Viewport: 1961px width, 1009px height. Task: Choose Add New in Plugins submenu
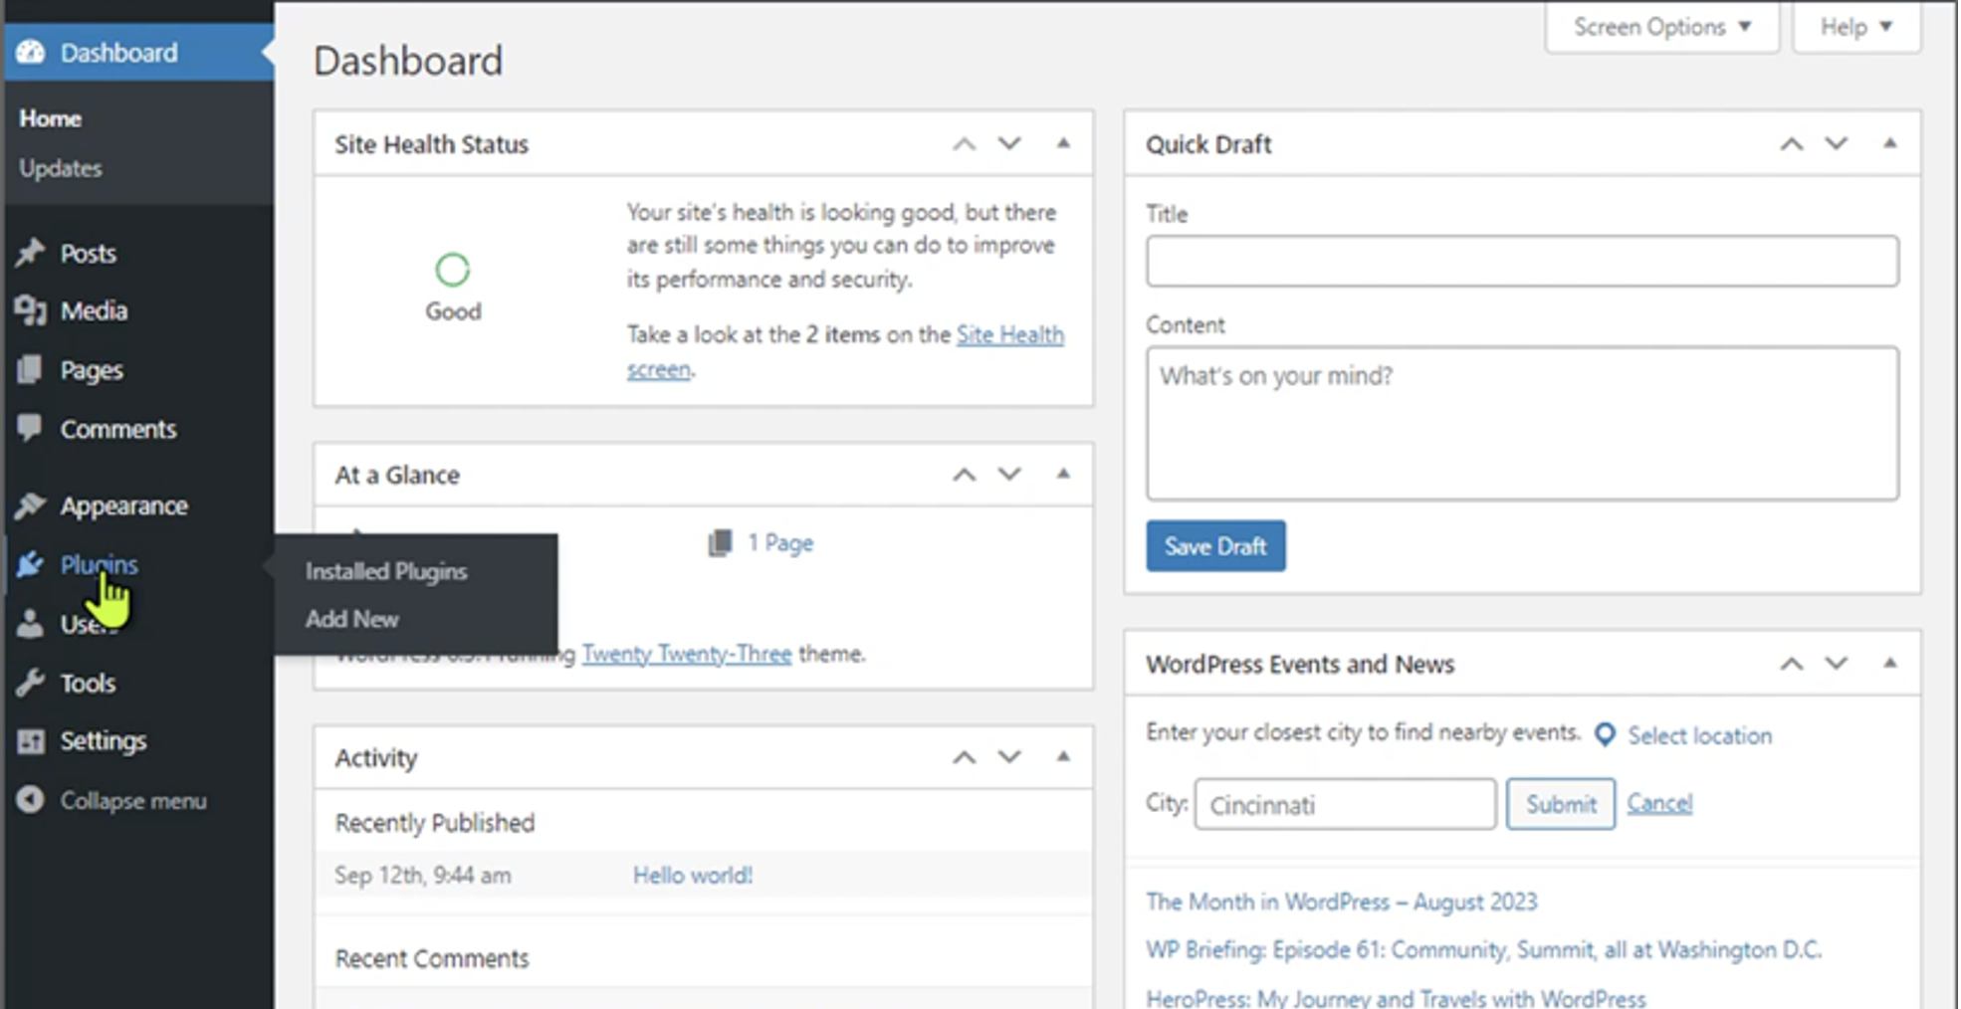352,619
